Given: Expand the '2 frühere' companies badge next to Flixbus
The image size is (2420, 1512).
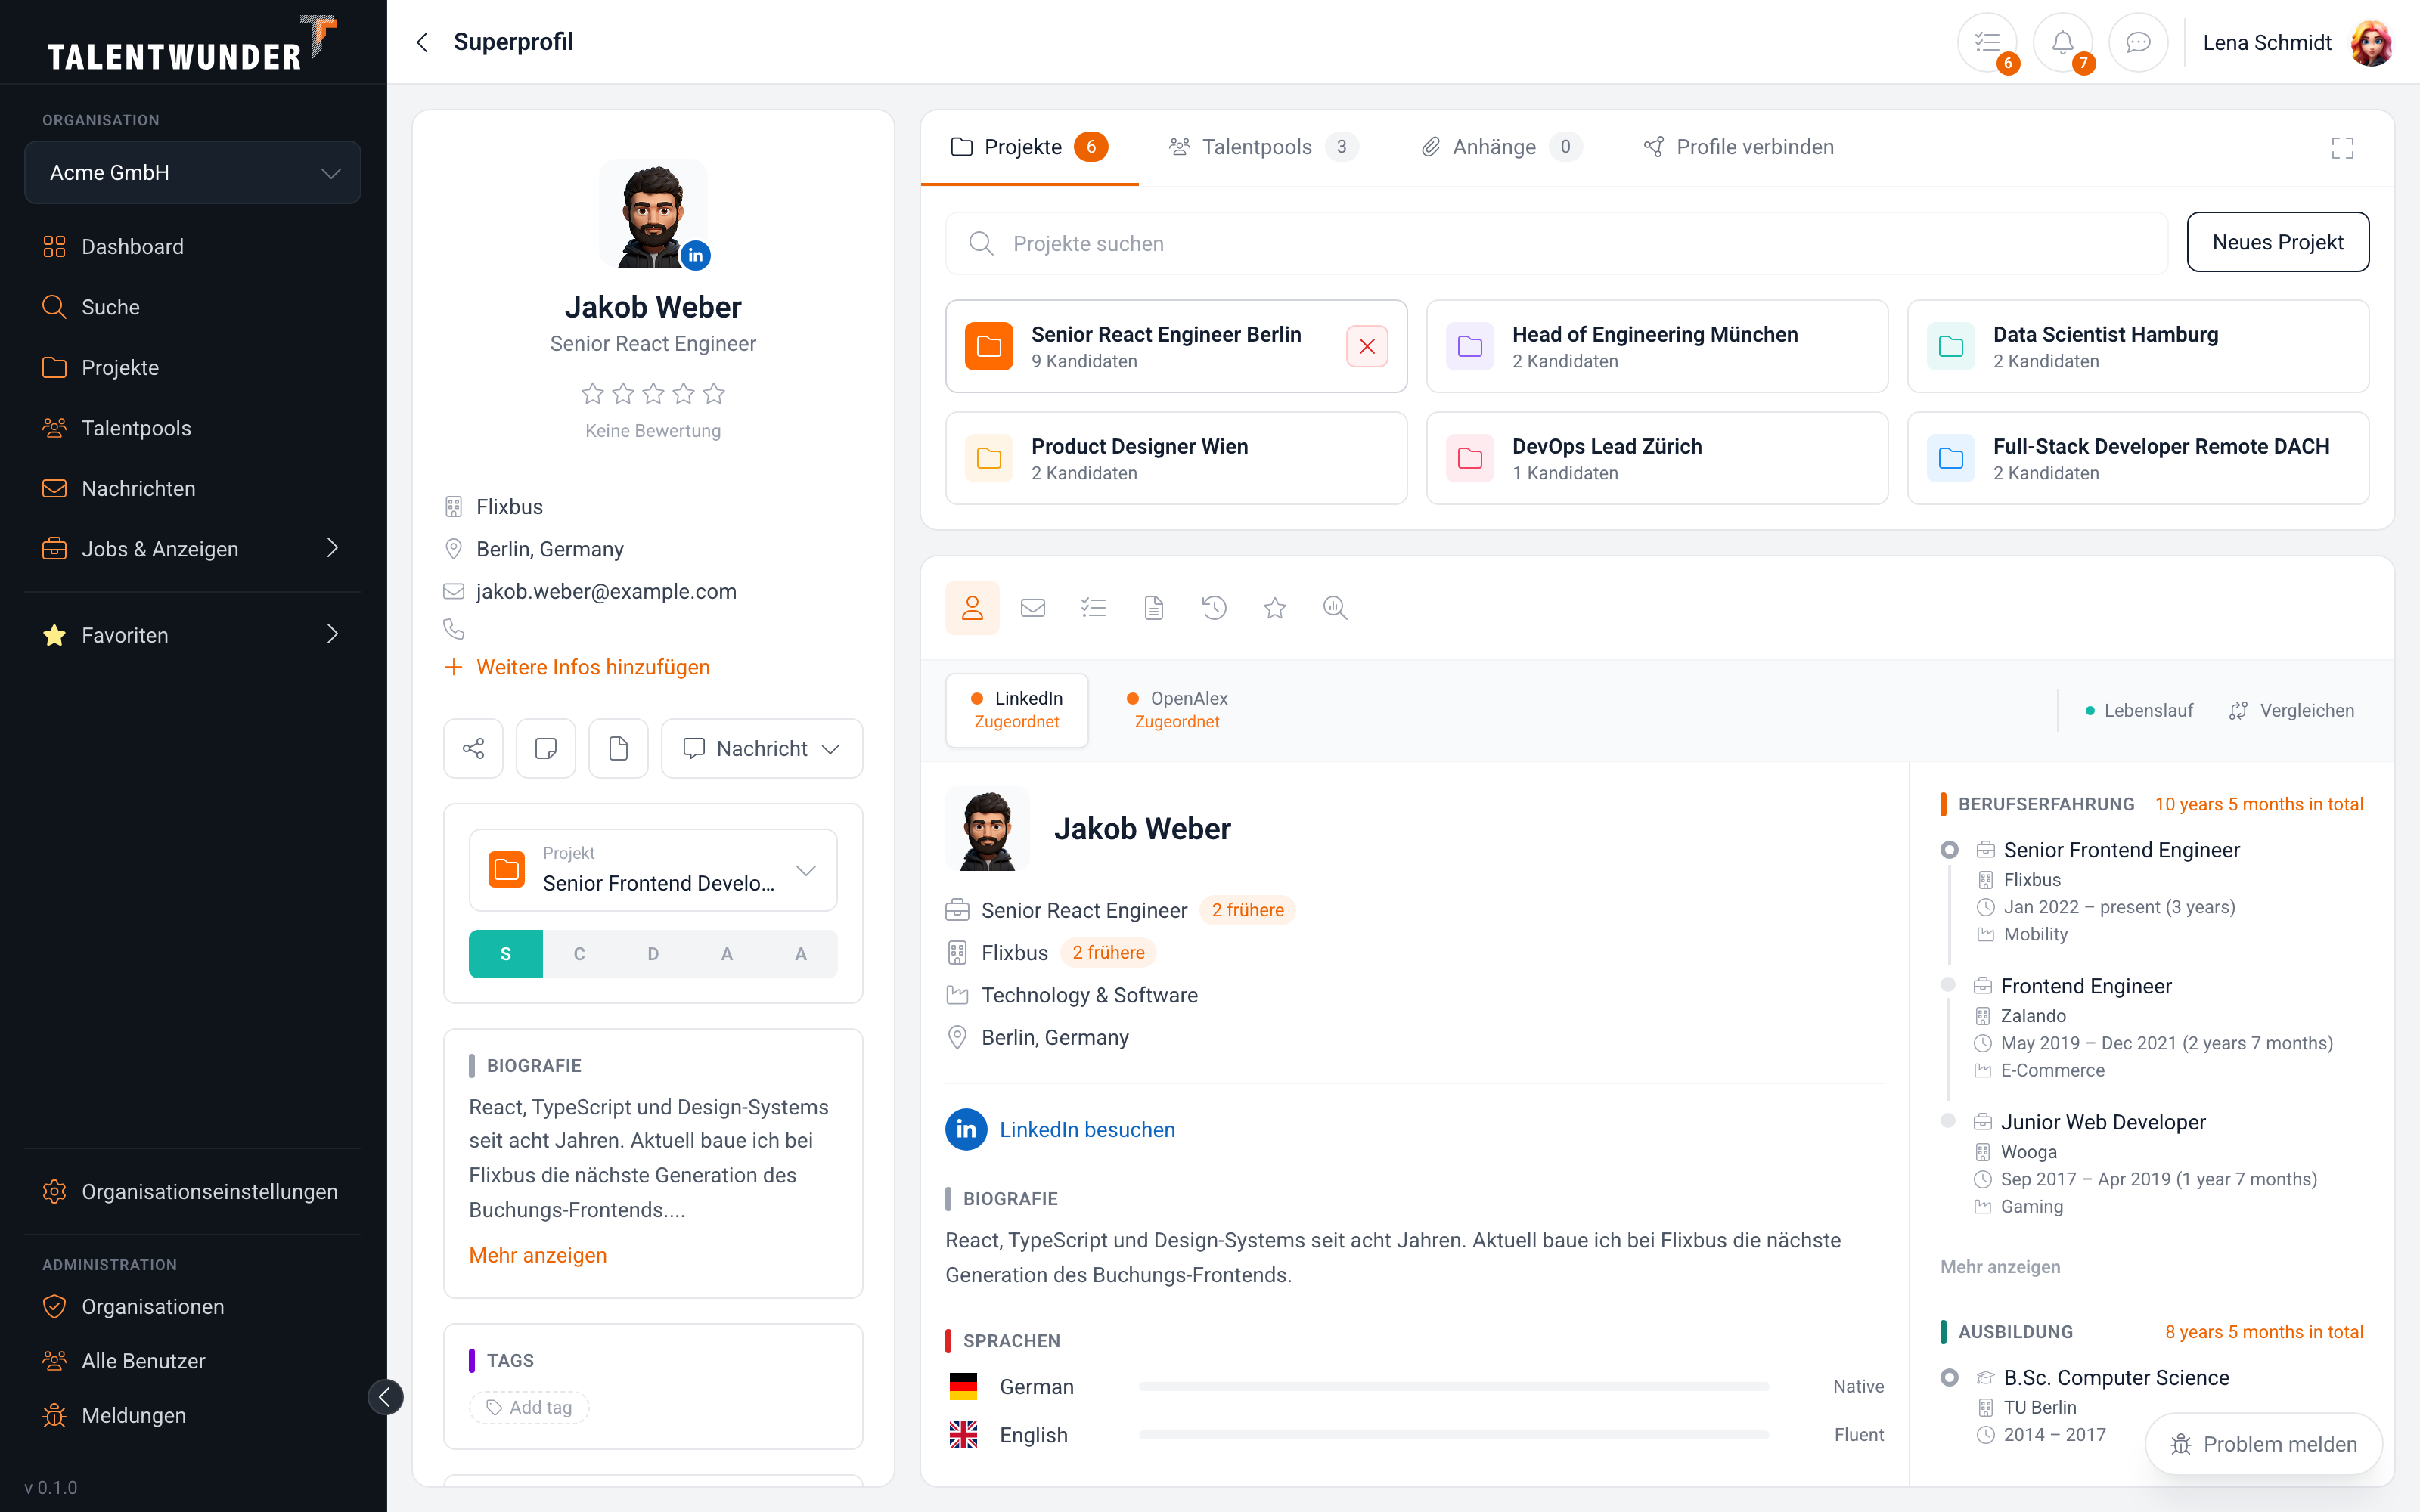Looking at the screenshot, I should pyautogui.click(x=1108, y=953).
